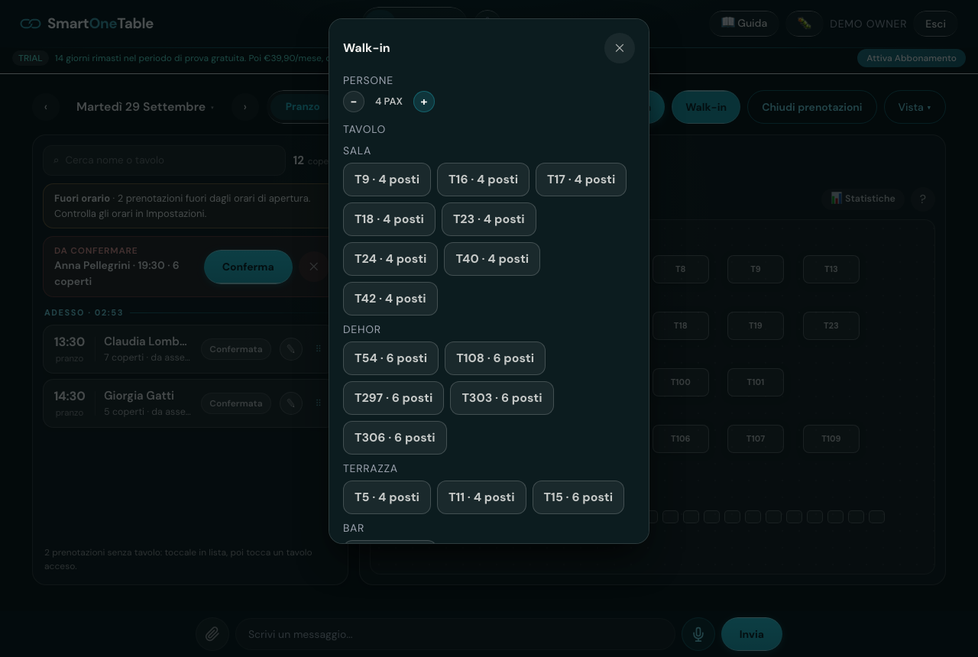Pick terrace table T11 · 4 posti

click(x=481, y=497)
